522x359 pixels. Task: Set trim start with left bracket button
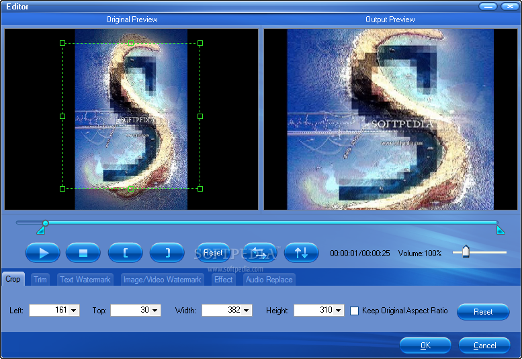[x=126, y=253]
